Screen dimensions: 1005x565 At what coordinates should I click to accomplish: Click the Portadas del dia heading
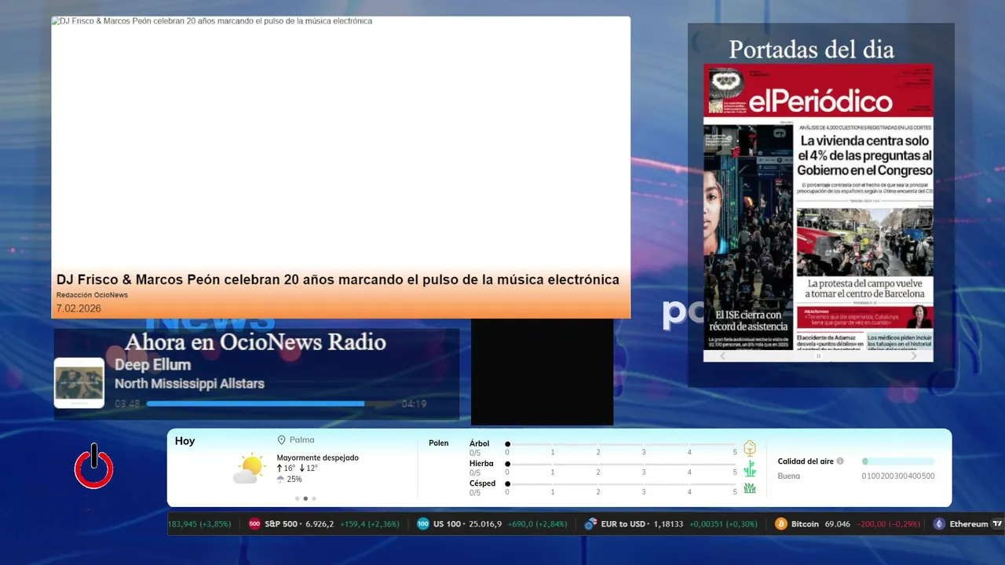[811, 49]
